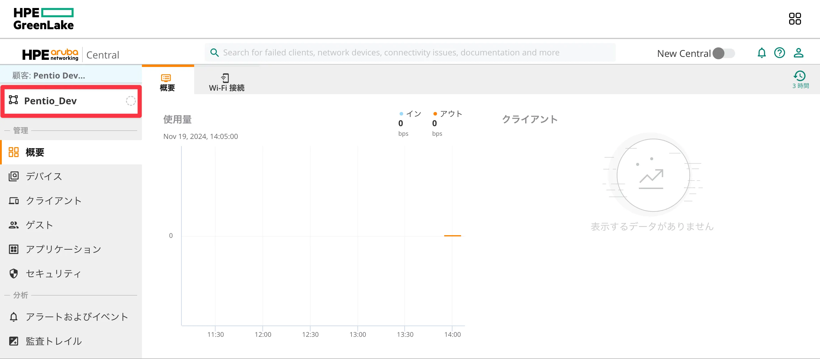
Task: Open the help question-mark icon
Action: pos(780,53)
